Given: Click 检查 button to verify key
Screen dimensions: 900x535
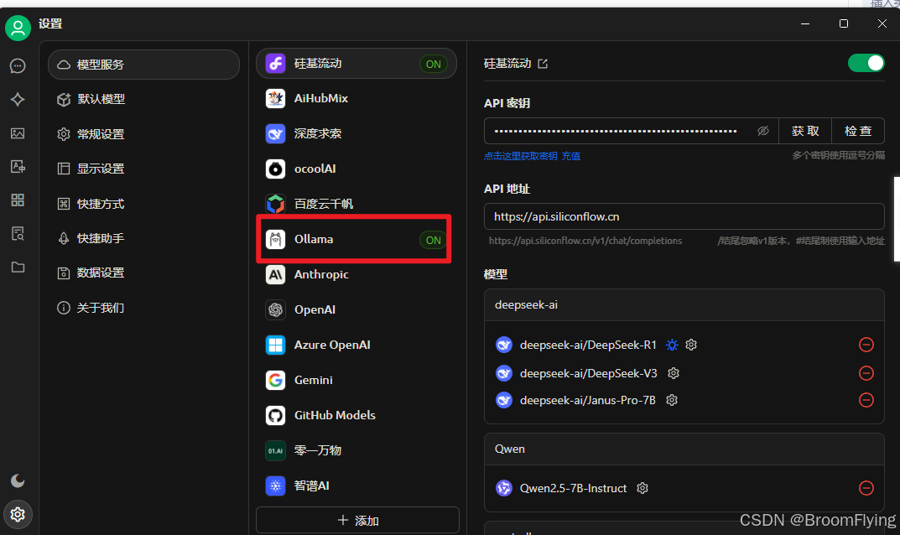Looking at the screenshot, I should tap(858, 131).
